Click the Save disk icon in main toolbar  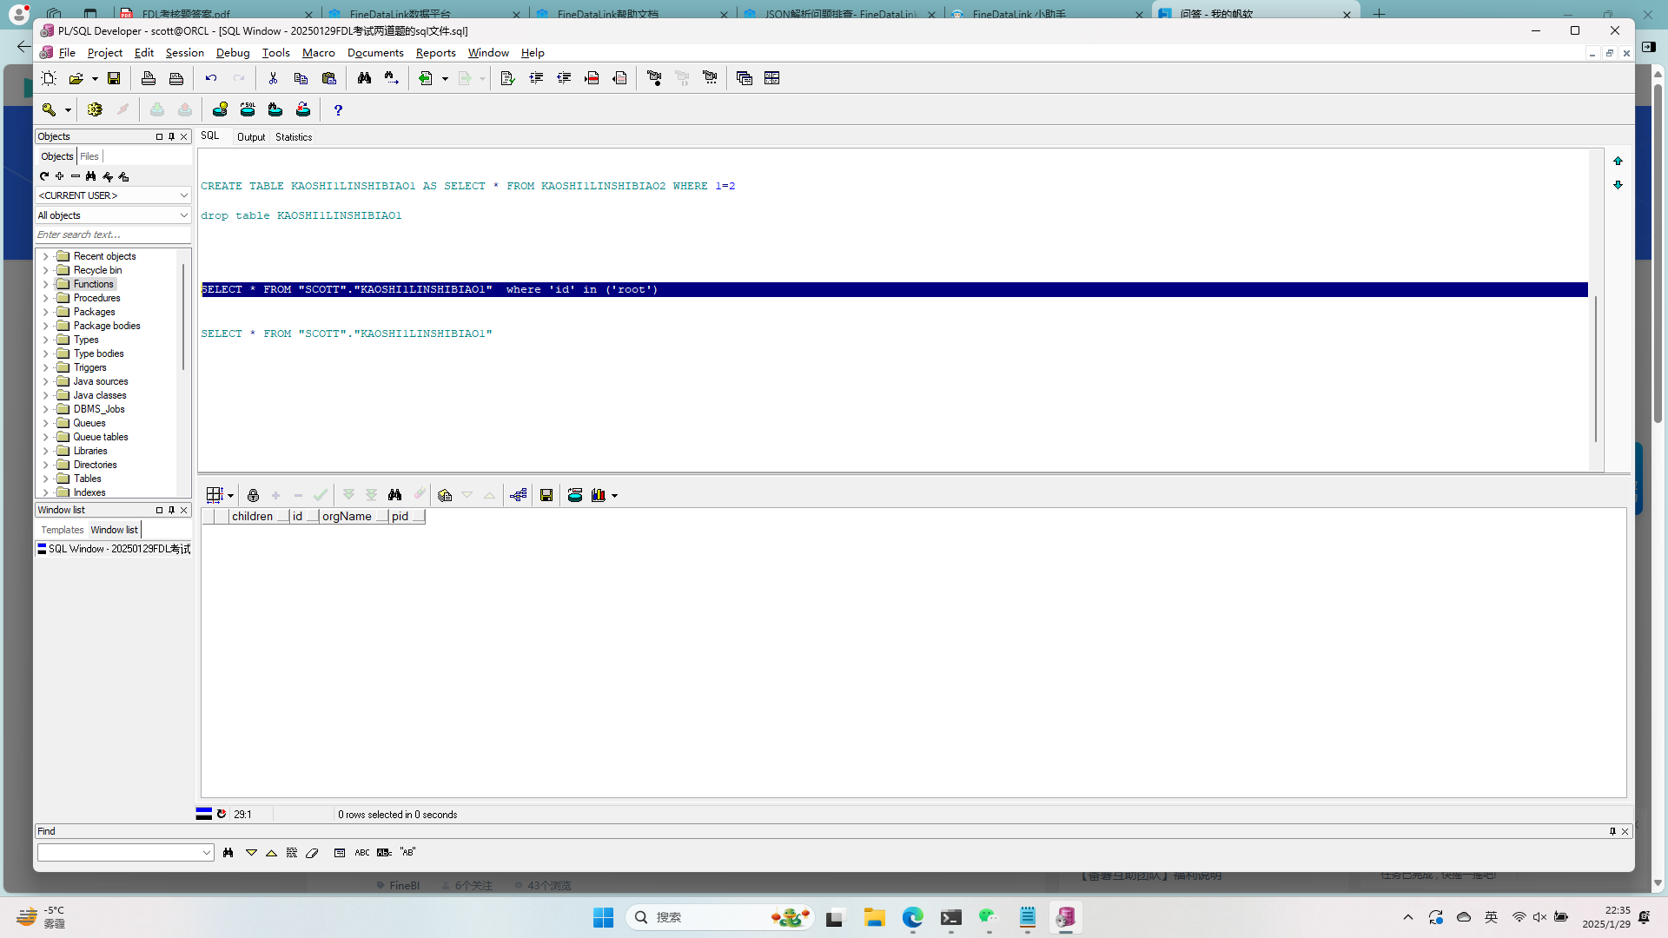(x=114, y=78)
